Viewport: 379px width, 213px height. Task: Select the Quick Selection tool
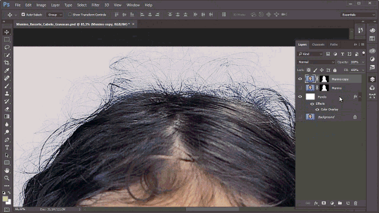coord(7,55)
